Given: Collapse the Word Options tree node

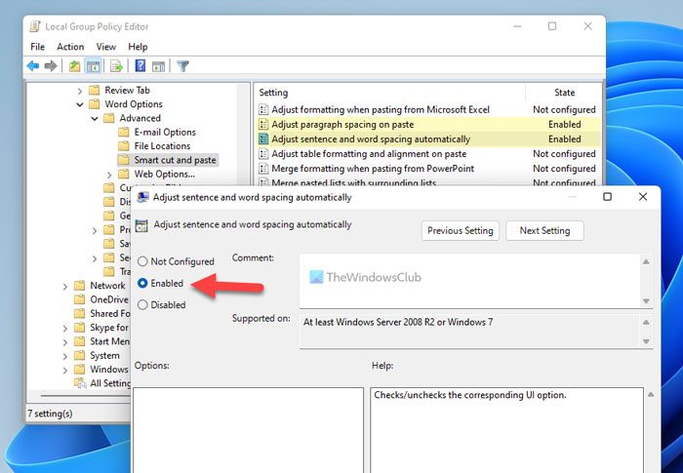Looking at the screenshot, I should (80, 104).
